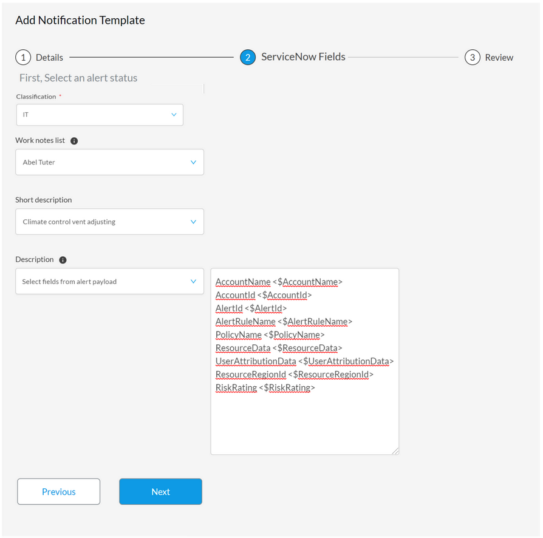543x538 pixels.
Task: Click the Next button
Action: (x=160, y=491)
